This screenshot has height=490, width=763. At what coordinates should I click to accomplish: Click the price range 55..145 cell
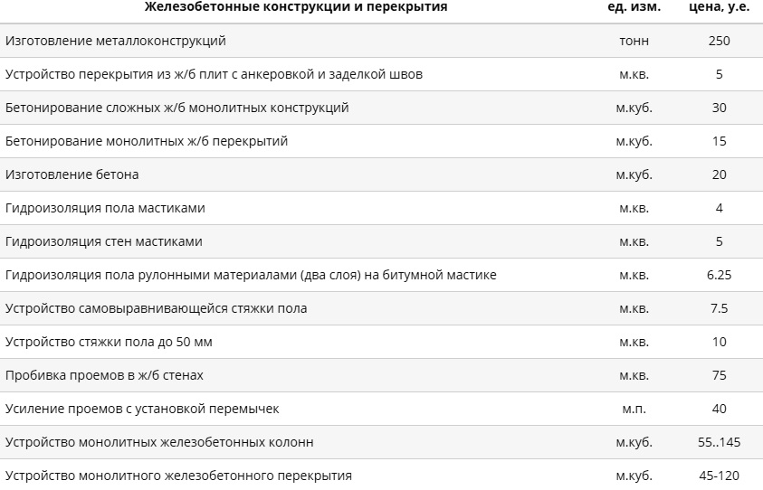720,442
